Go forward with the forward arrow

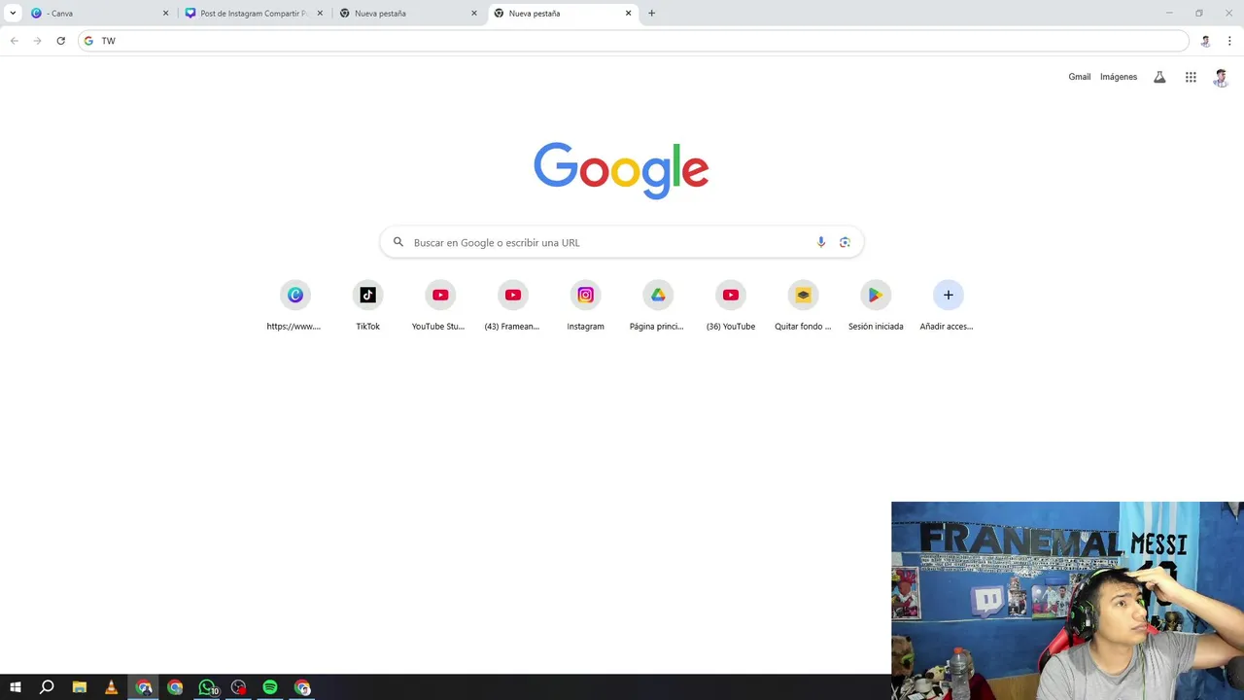pos(38,41)
